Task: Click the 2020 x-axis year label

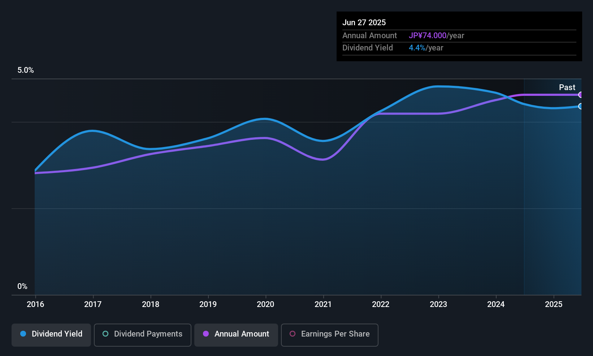Action: click(x=265, y=304)
